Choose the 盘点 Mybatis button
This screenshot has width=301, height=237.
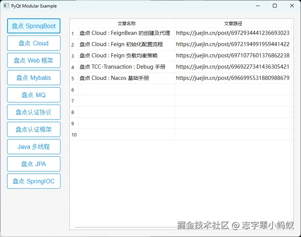[34, 78]
